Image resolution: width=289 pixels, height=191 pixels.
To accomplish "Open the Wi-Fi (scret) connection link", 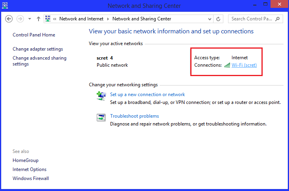I will 244,65.
